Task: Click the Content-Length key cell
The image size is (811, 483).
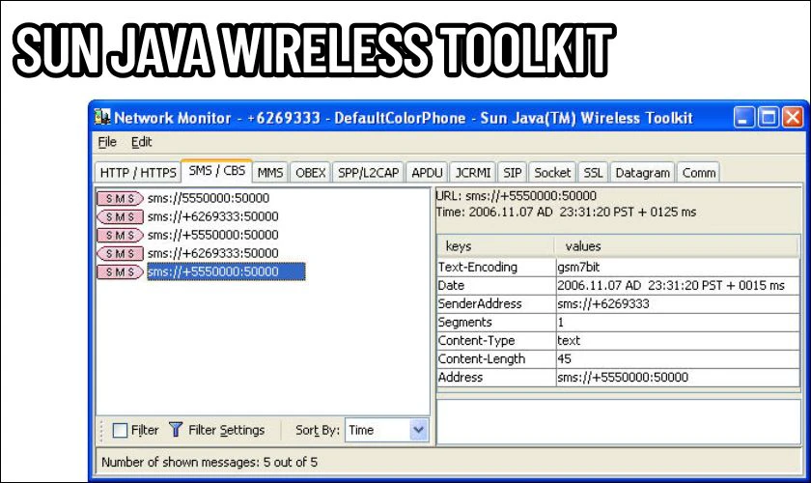Action: click(x=496, y=358)
